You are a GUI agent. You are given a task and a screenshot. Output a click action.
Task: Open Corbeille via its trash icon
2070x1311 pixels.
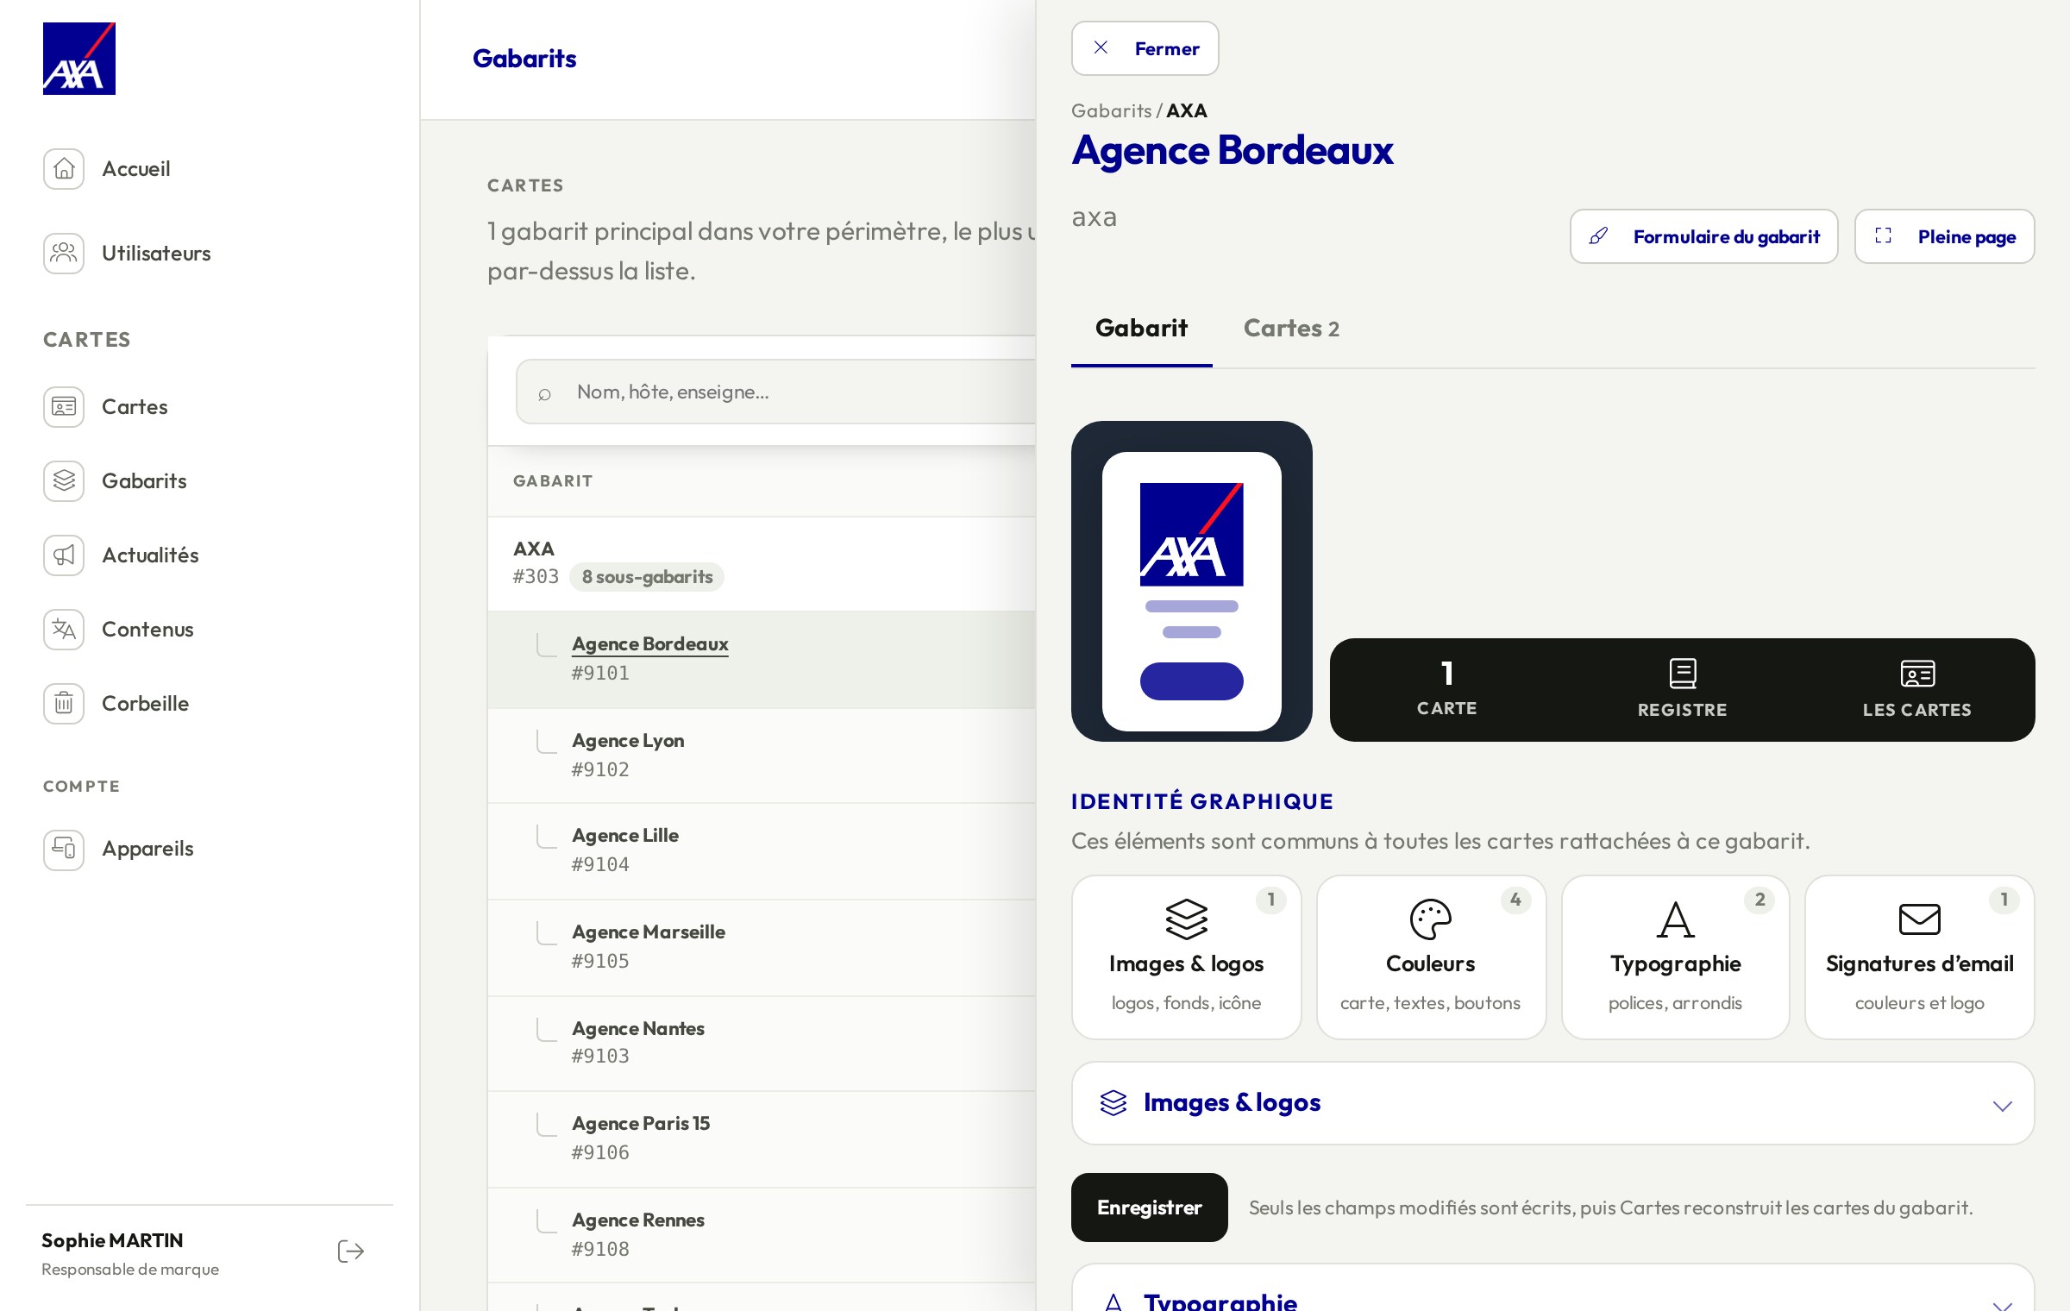(64, 704)
